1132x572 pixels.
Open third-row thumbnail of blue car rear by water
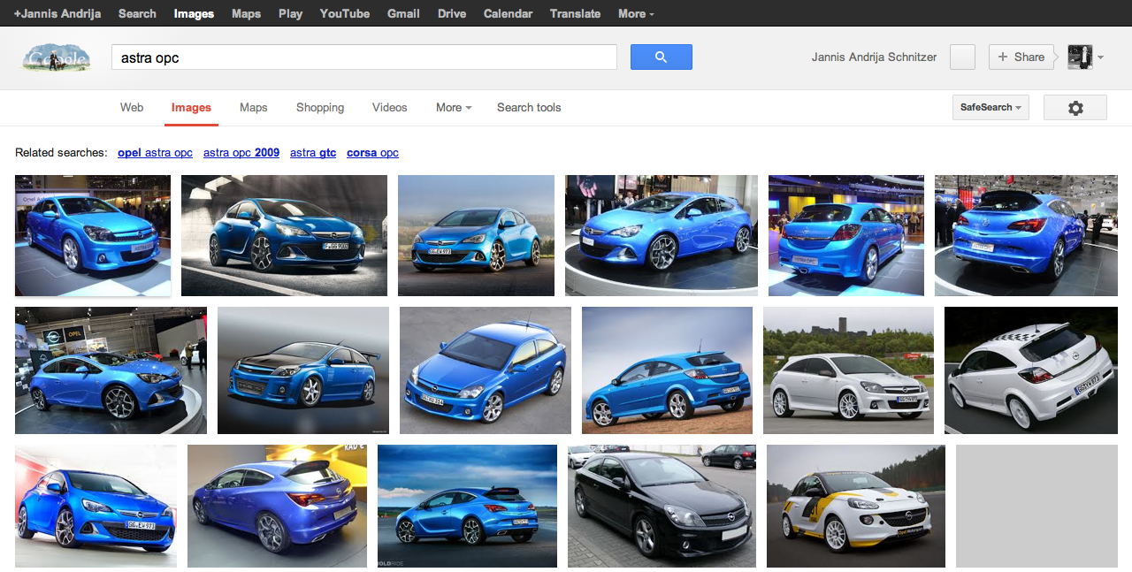[x=467, y=506]
